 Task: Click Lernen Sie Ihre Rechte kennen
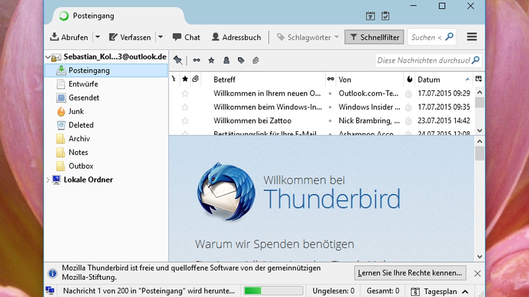[410, 273]
